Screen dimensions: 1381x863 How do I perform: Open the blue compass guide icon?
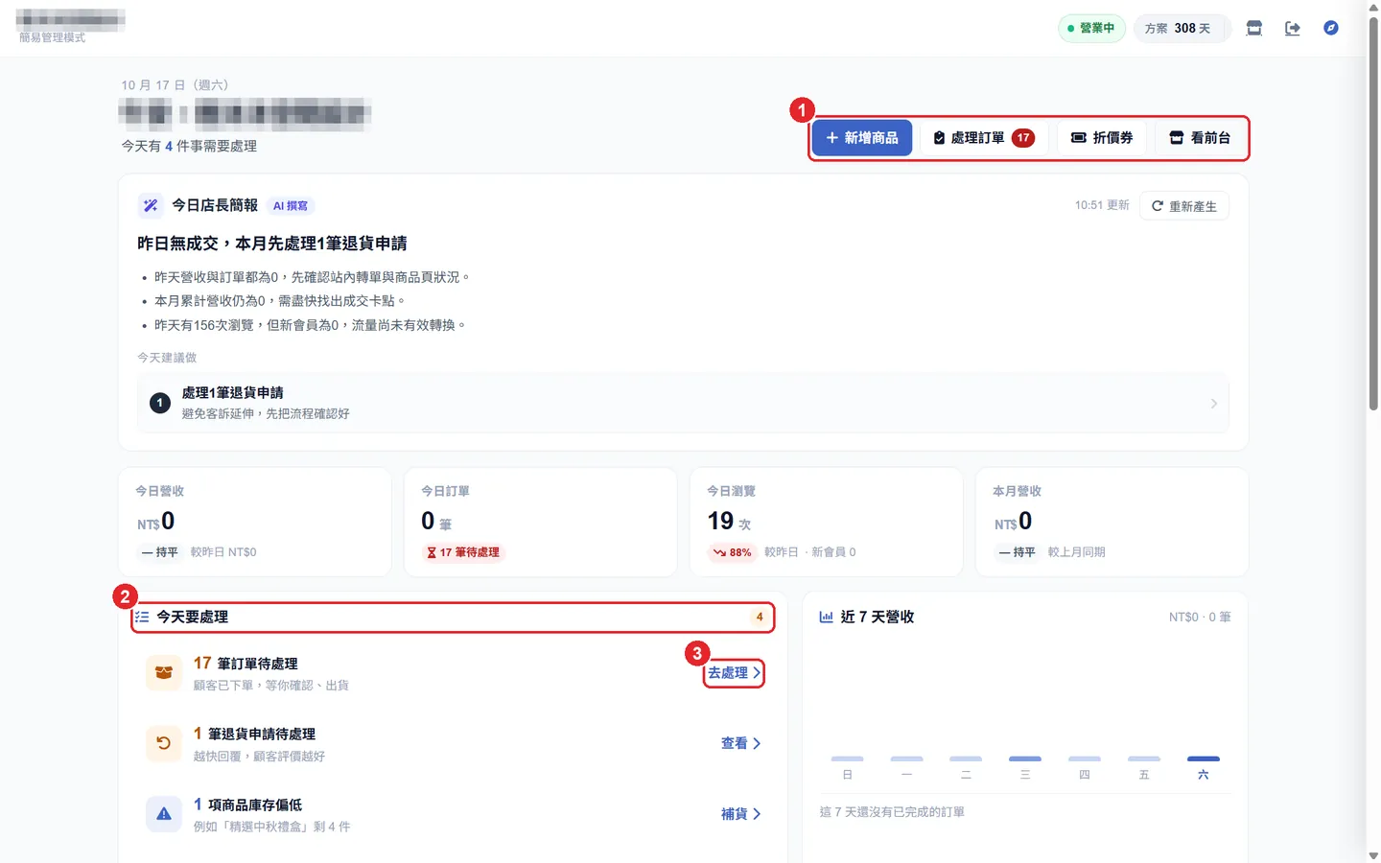coord(1330,28)
